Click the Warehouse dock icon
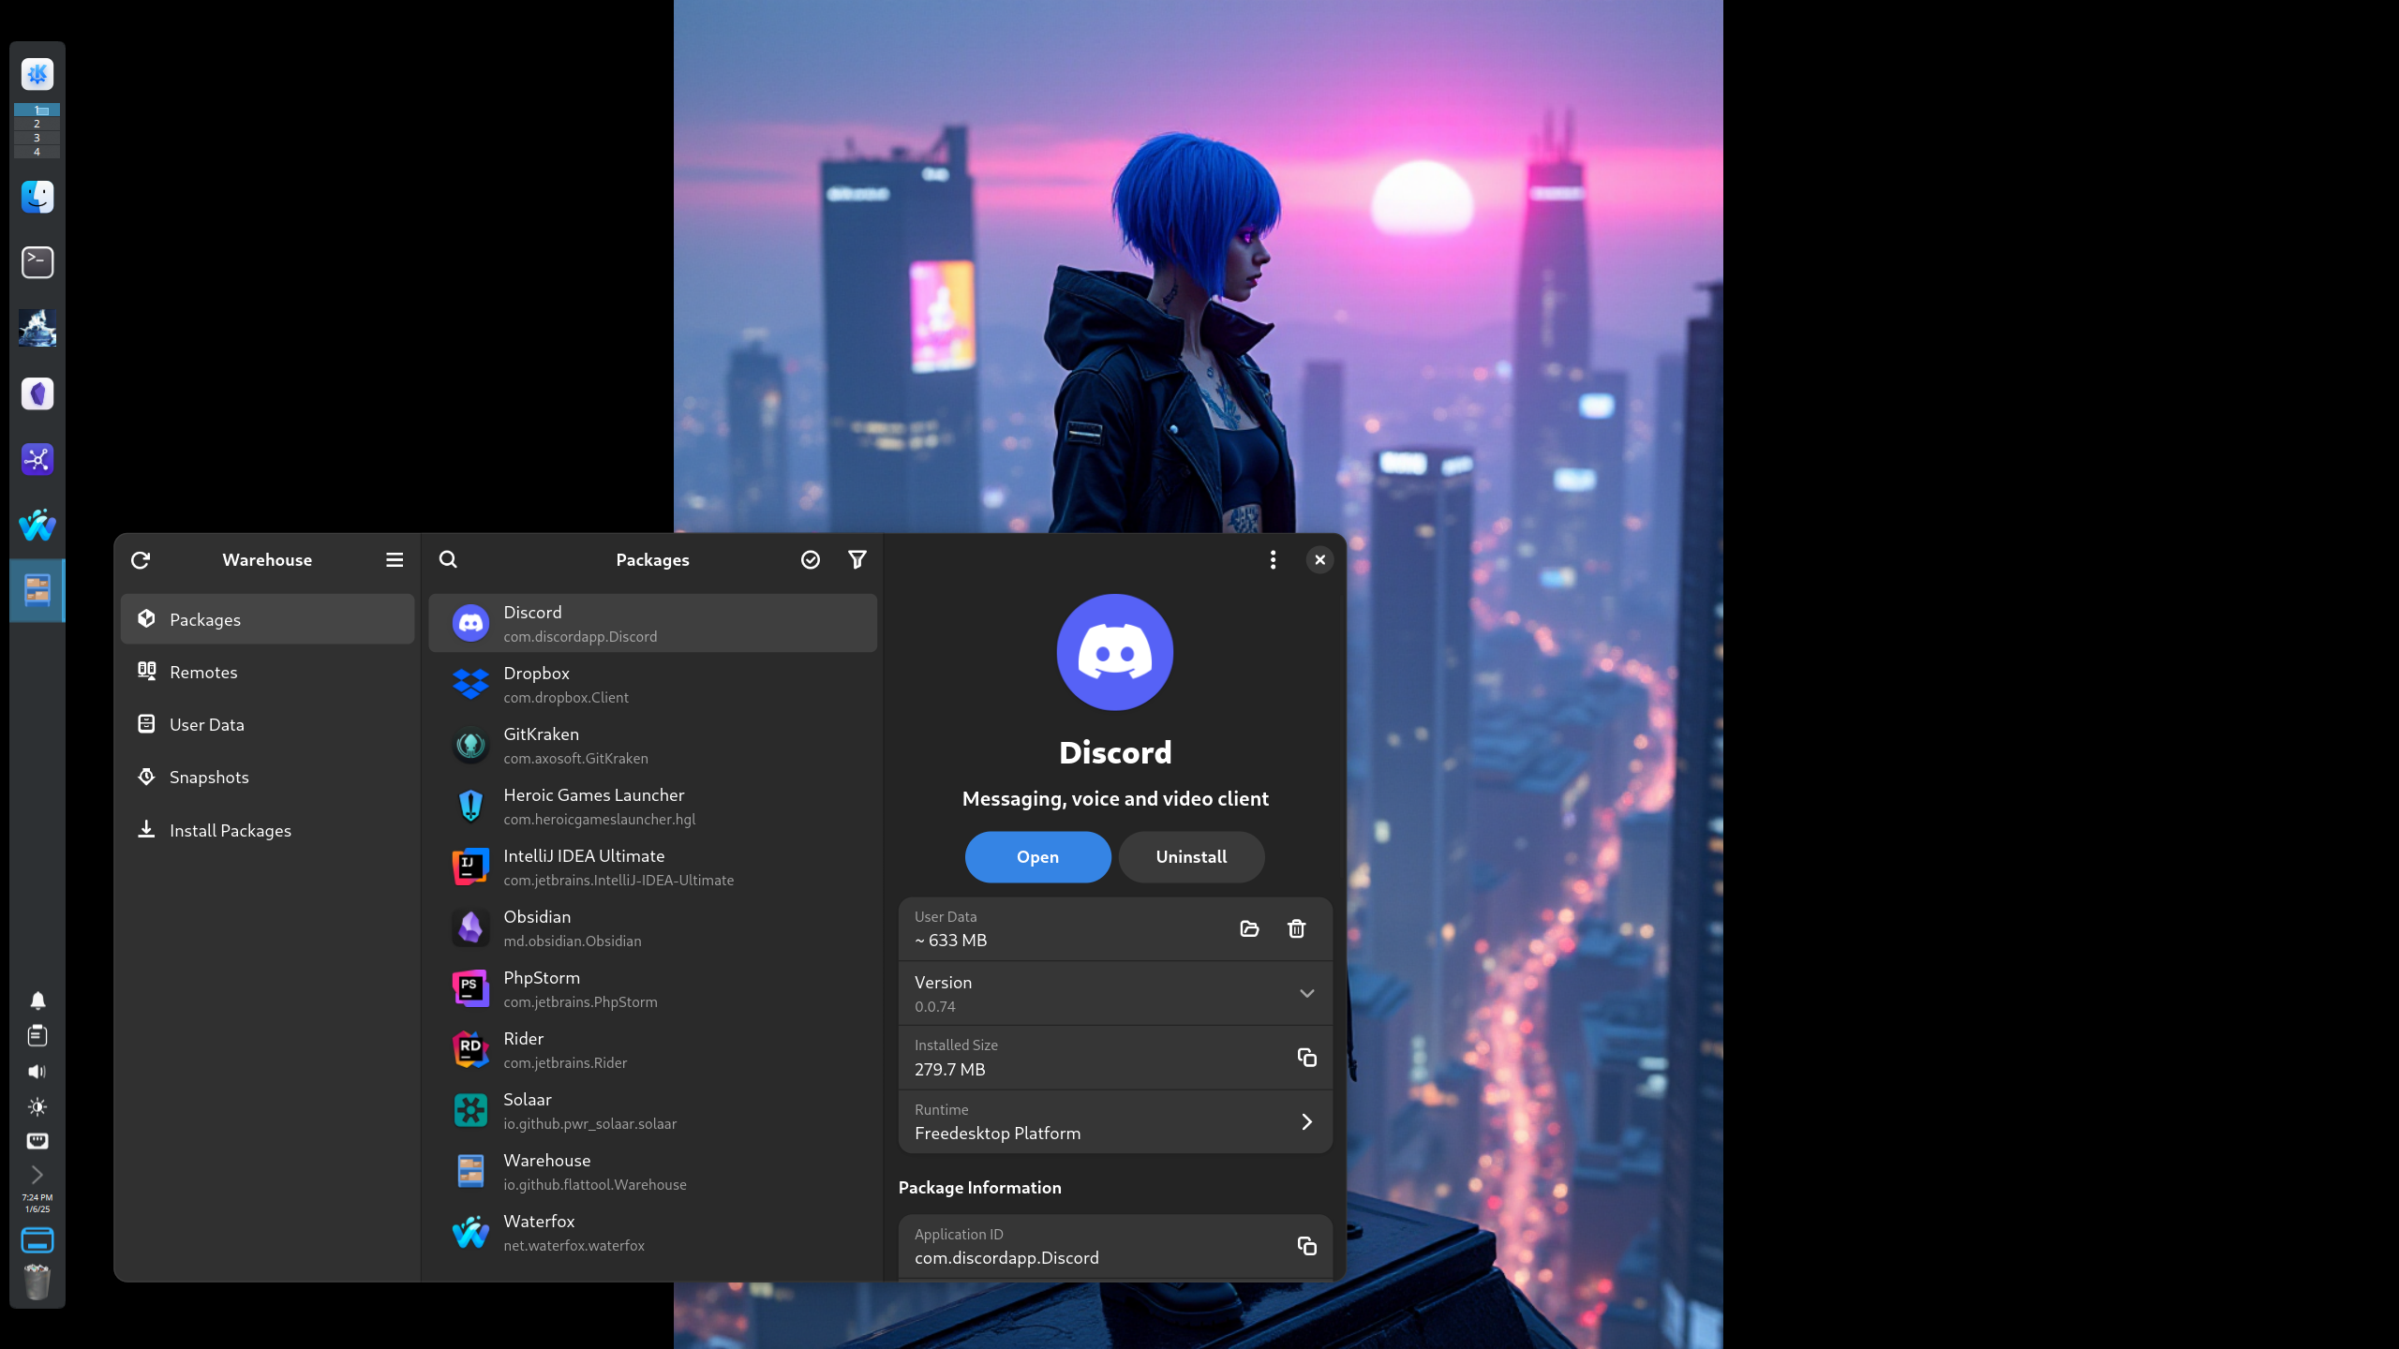The height and width of the screenshot is (1349, 2399). coord(37,590)
